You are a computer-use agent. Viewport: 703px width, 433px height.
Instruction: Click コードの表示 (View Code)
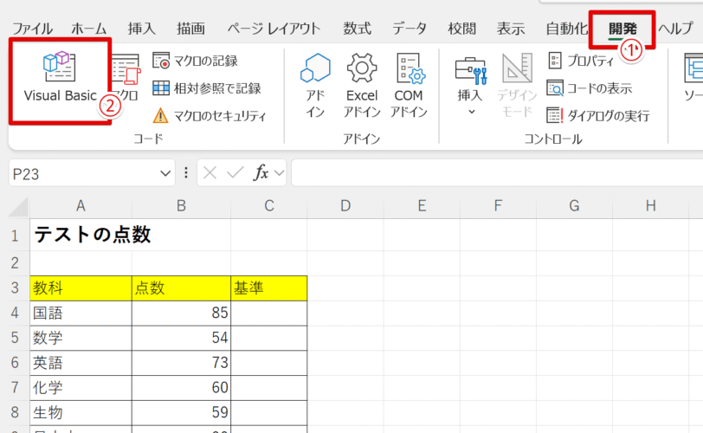pos(590,88)
